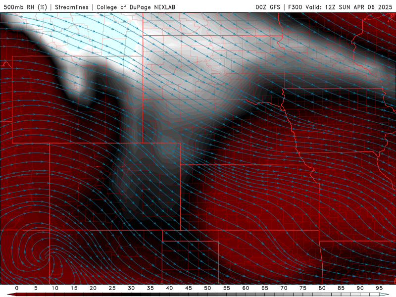Click the colorbar label "15"
The image size is (396, 297).
tap(74, 288)
